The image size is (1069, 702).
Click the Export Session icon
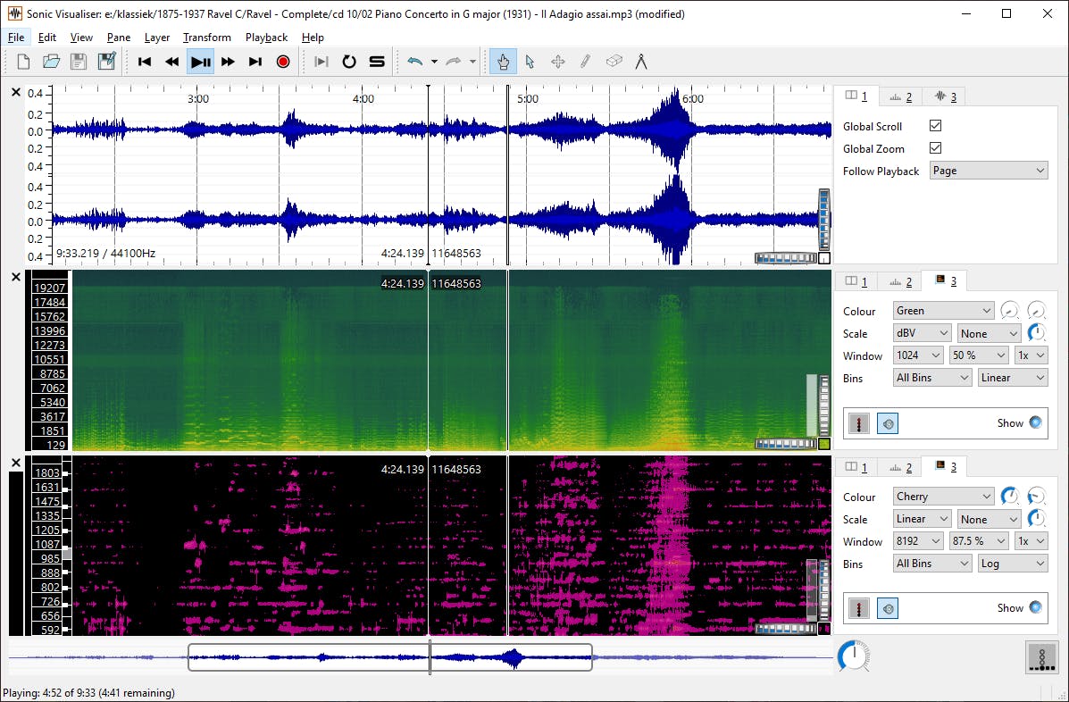106,60
